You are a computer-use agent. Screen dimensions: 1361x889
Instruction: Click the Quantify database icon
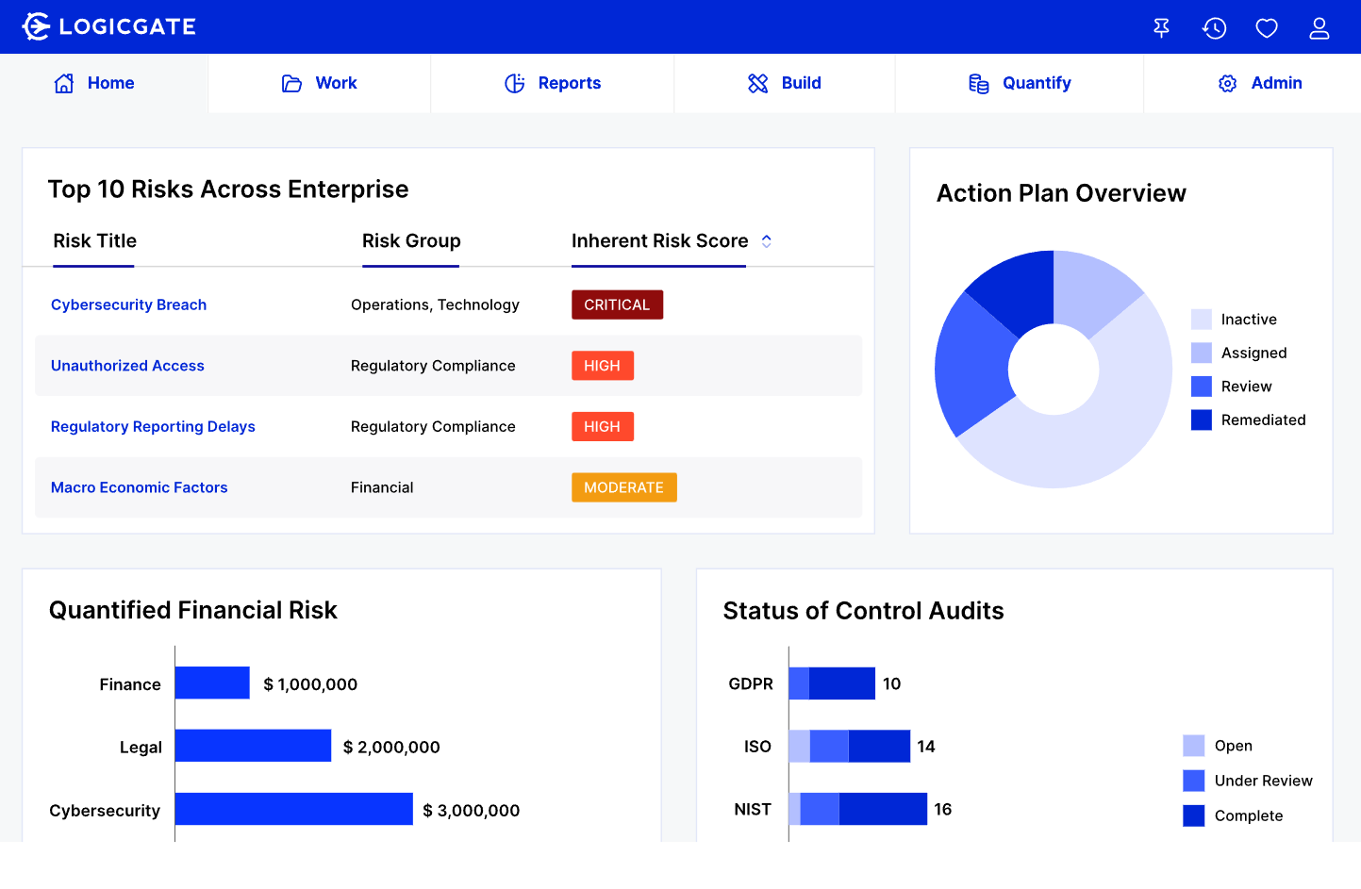979,83
